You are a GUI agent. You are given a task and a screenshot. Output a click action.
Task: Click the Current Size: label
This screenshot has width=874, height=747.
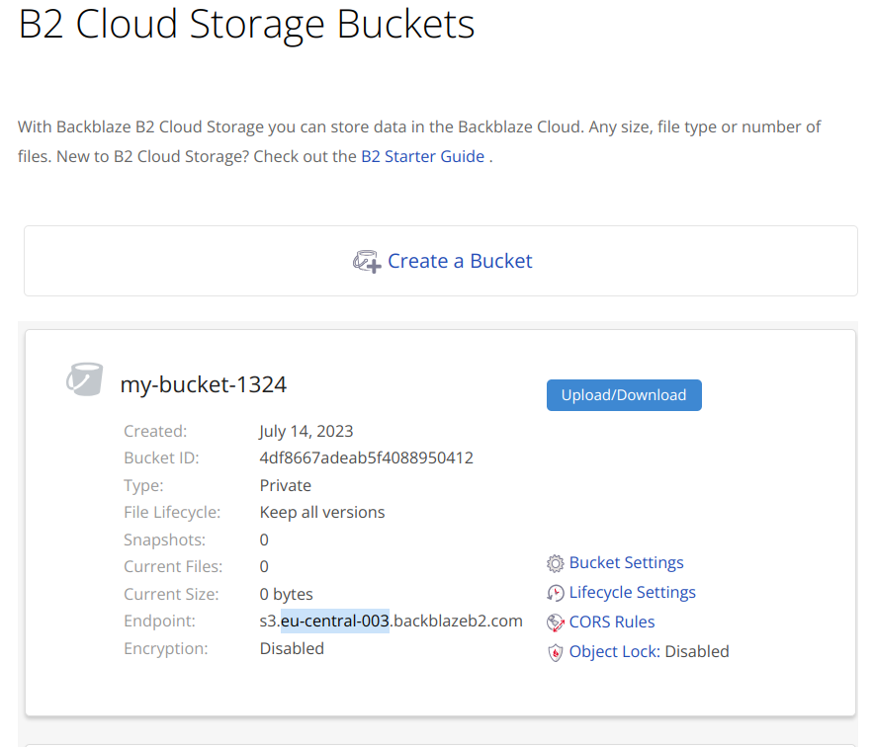(x=171, y=595)
